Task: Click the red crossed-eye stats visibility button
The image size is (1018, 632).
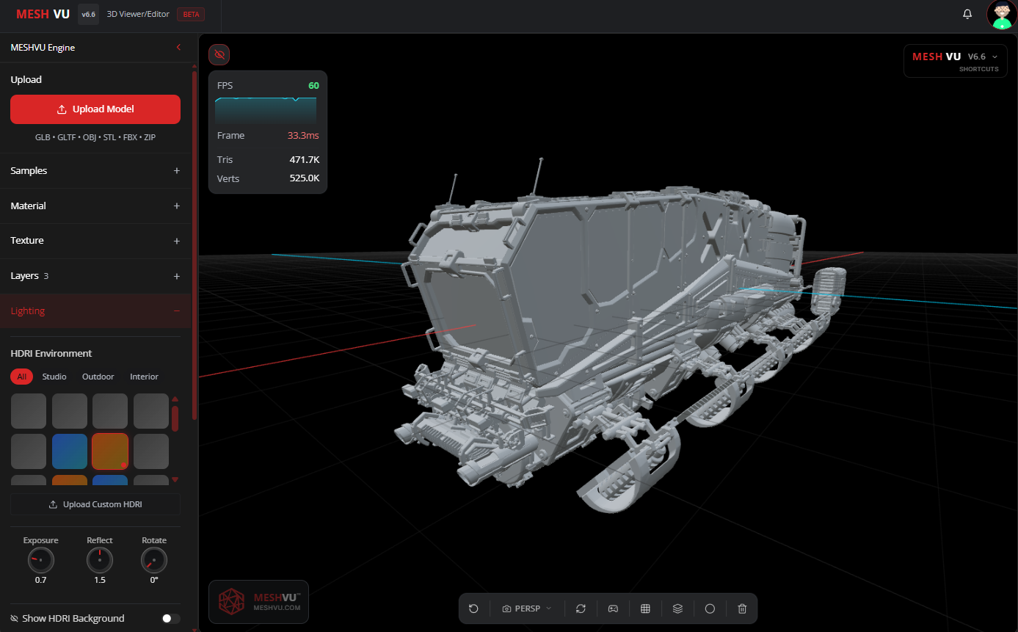Action: [x=219, y=54]
